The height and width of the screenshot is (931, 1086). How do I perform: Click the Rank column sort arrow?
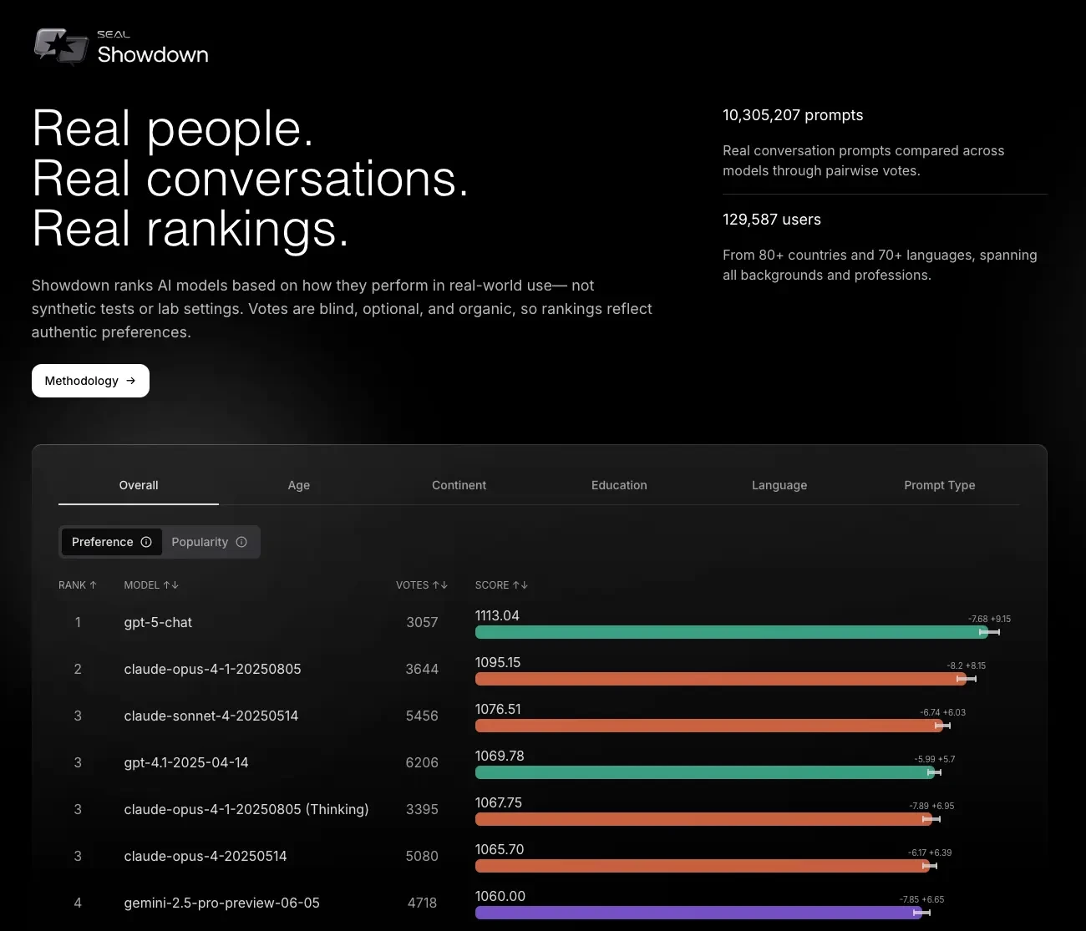tap(93, 585)
